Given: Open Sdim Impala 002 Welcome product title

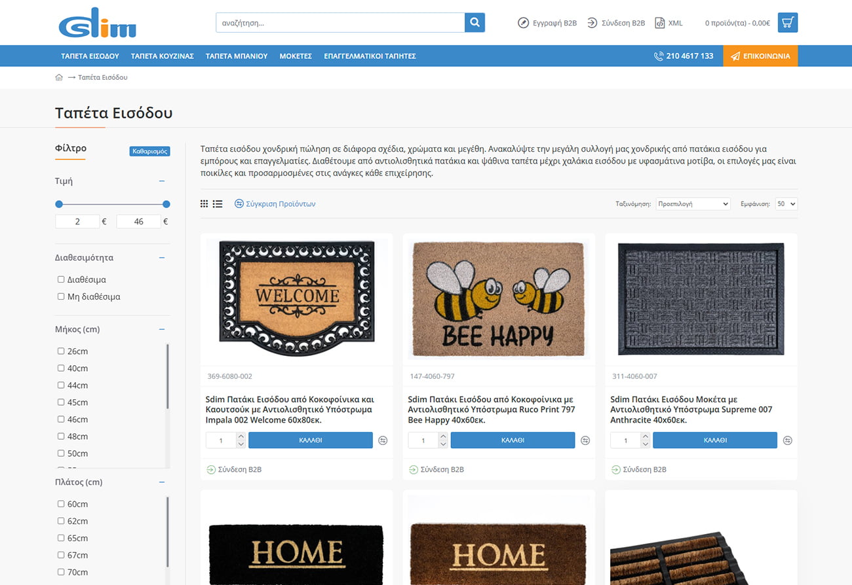Looking at the screenshot, I should [290, 410].
